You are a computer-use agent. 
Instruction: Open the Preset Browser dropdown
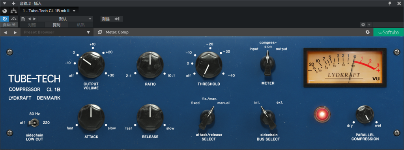click(57, 32)
